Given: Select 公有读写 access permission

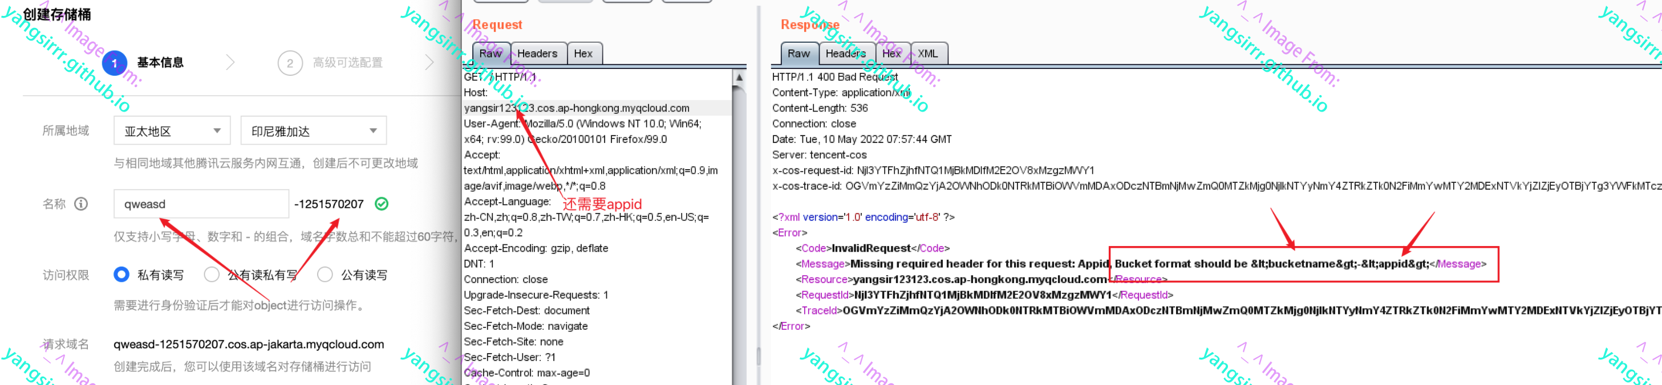Looking at the screenshot, I should pyautogui.click(x=325, y=275).
